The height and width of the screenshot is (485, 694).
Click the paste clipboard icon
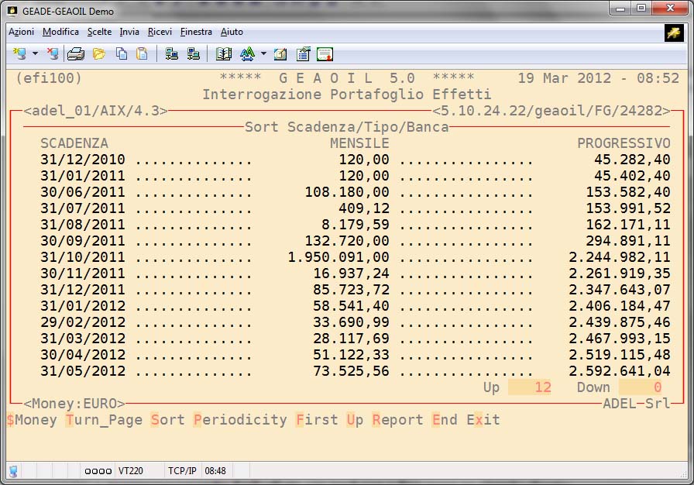tap(142, 53)
